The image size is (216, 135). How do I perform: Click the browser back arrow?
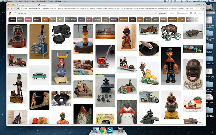[x=8, y=8]
